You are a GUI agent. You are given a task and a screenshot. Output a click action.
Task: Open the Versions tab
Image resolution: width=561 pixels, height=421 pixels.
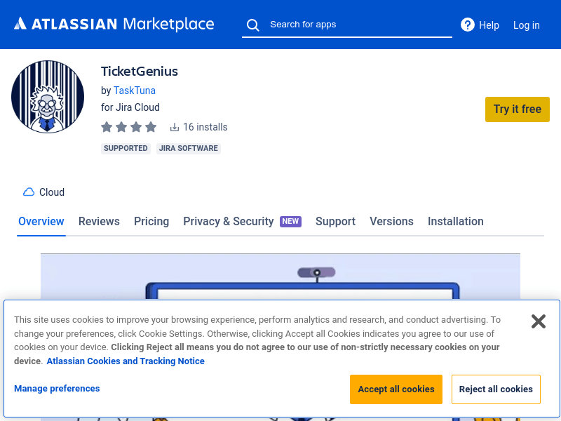[391, 221]
